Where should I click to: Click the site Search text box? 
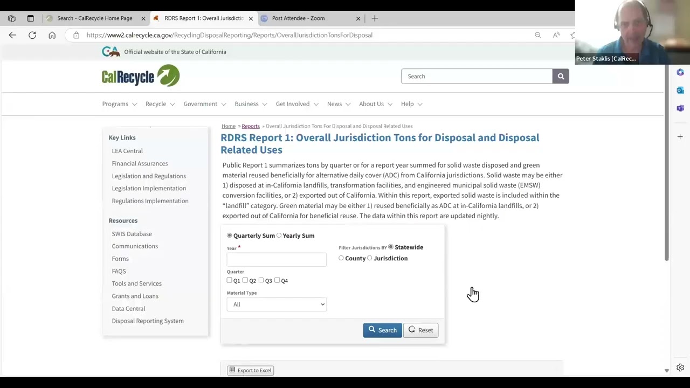pyautogui.click(x=477, y=76)
